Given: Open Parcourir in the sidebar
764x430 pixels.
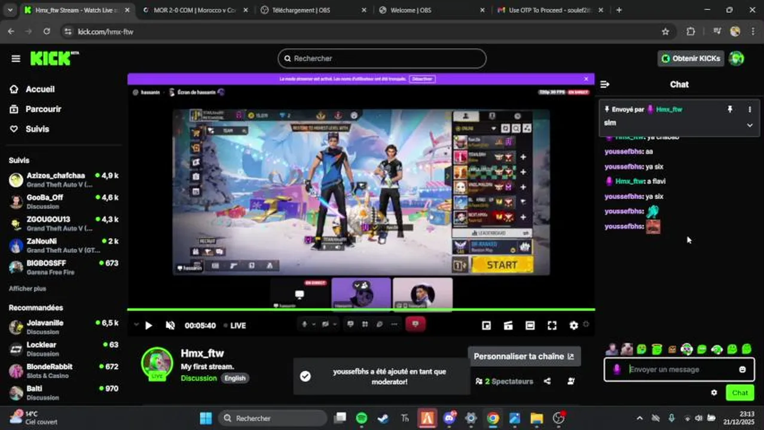Looking at the screenshot, I should click(35, 109).
